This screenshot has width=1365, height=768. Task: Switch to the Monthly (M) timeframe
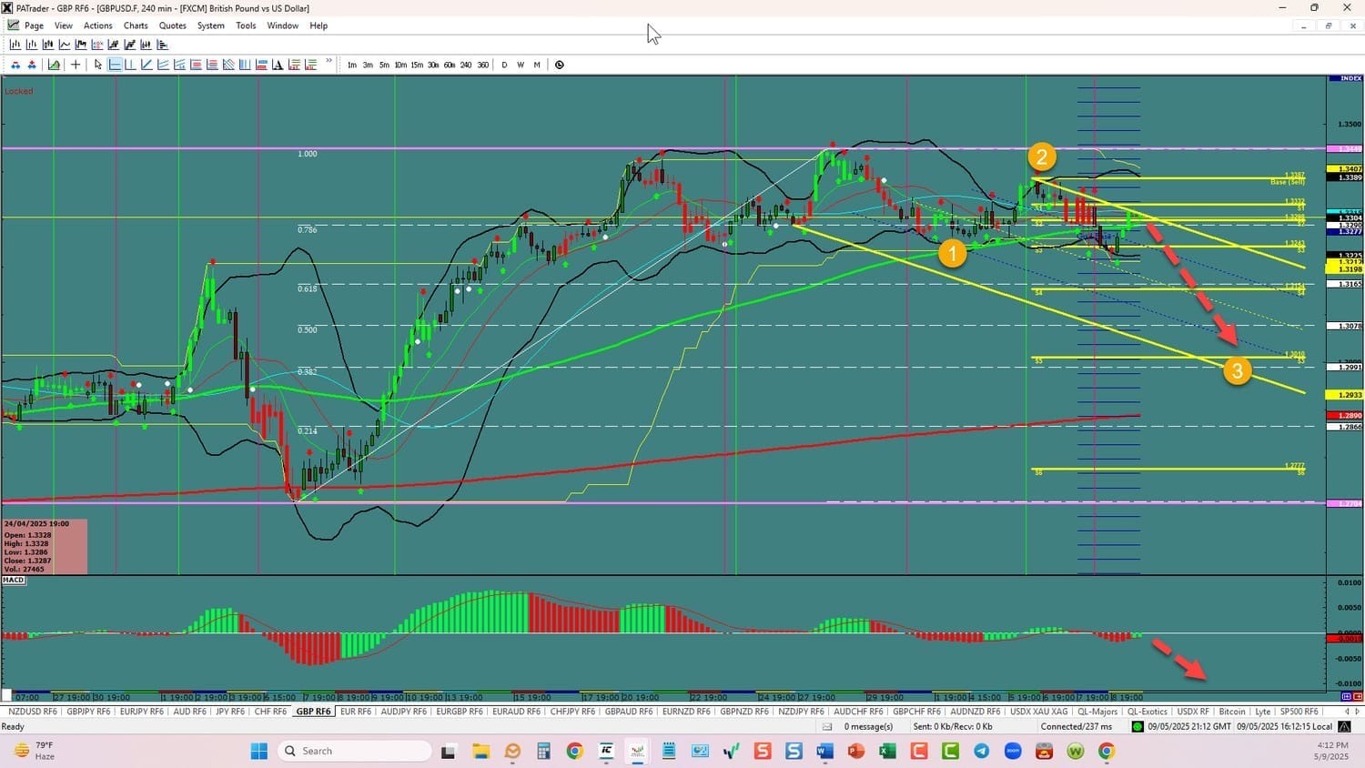(537, 65)
